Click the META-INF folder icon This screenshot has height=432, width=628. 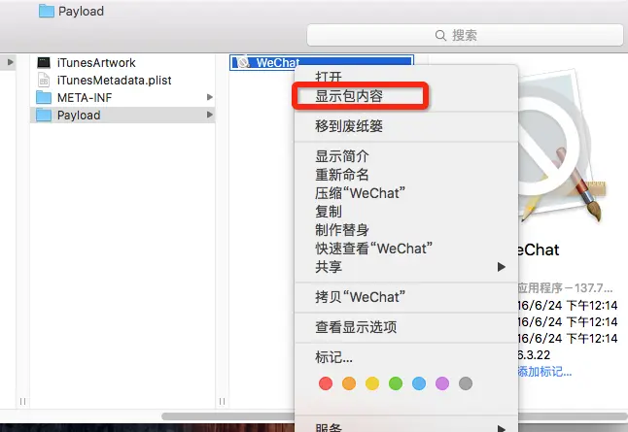point(43,97)
